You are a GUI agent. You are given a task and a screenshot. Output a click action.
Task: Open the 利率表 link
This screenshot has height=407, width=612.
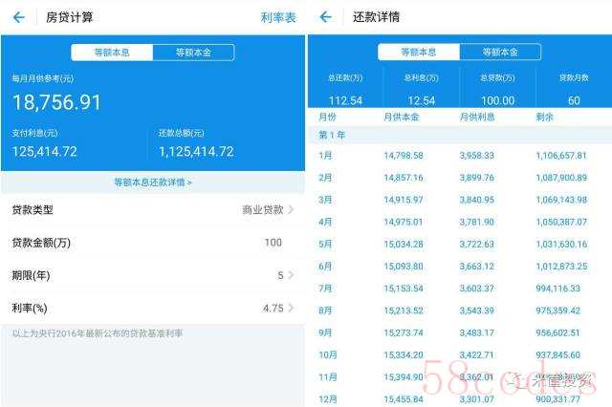(278, 17)
